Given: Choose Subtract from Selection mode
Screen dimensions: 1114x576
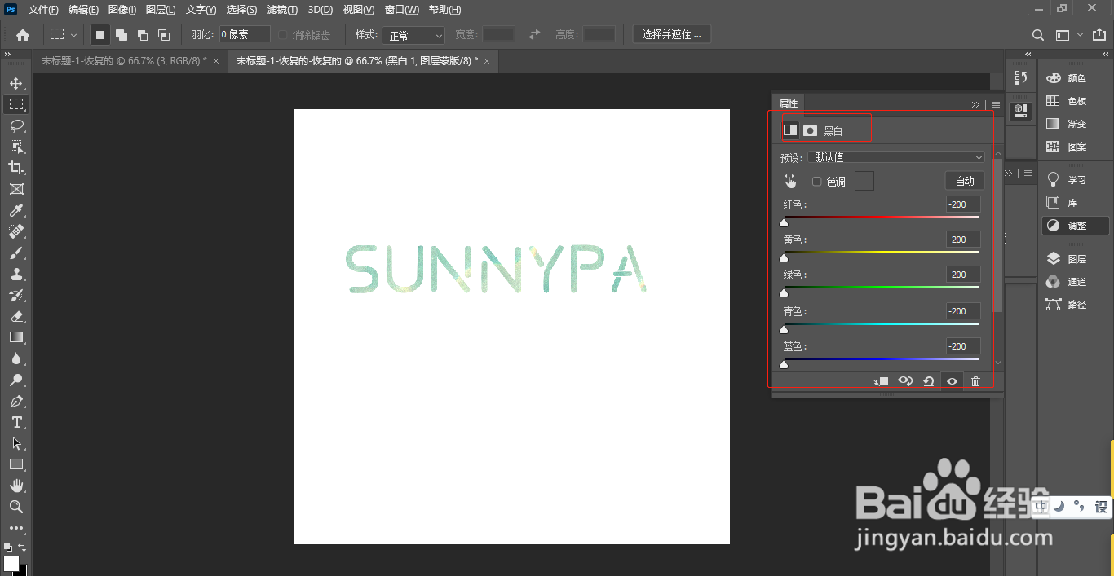Looking at the screenshot, I should click(x=143, y=35).
